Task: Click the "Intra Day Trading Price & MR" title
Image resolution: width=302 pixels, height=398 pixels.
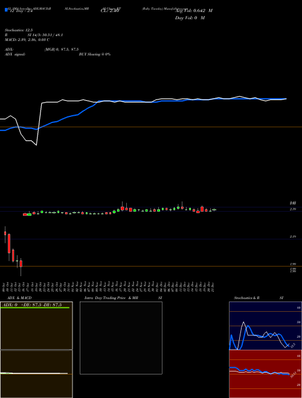Action: point(111,298)
